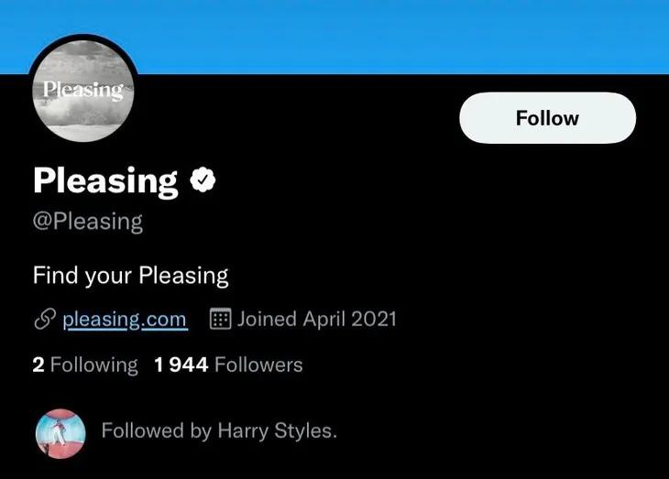View the Following list label
This screenshot has height=479, width=669.
tap(93, 365)
